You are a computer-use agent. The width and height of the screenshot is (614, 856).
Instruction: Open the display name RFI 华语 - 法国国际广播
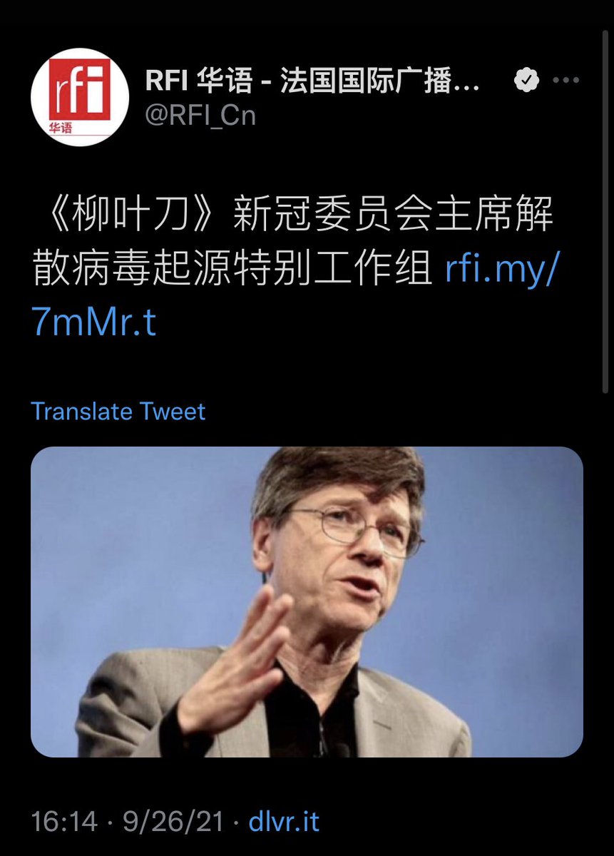(313, 81)
